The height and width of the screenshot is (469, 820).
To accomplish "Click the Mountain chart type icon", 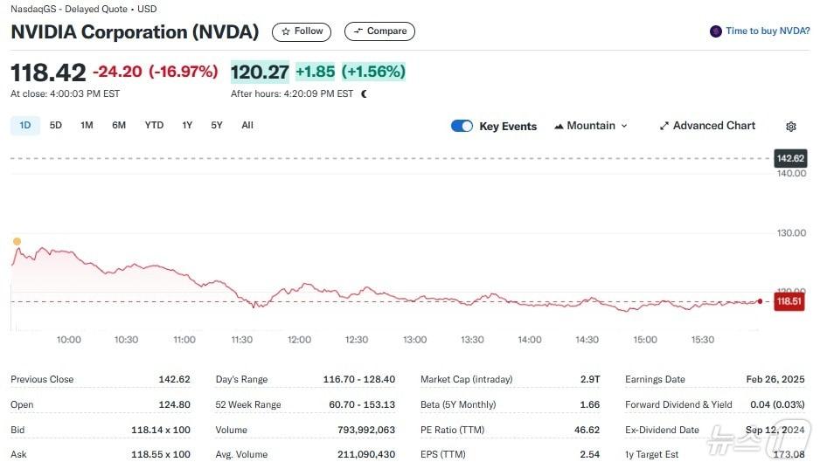I will pos(559,126).
